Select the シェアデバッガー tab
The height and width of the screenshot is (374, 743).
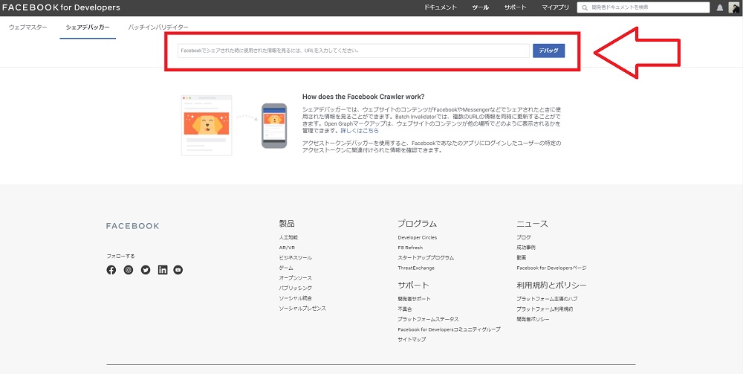(88, 28)
